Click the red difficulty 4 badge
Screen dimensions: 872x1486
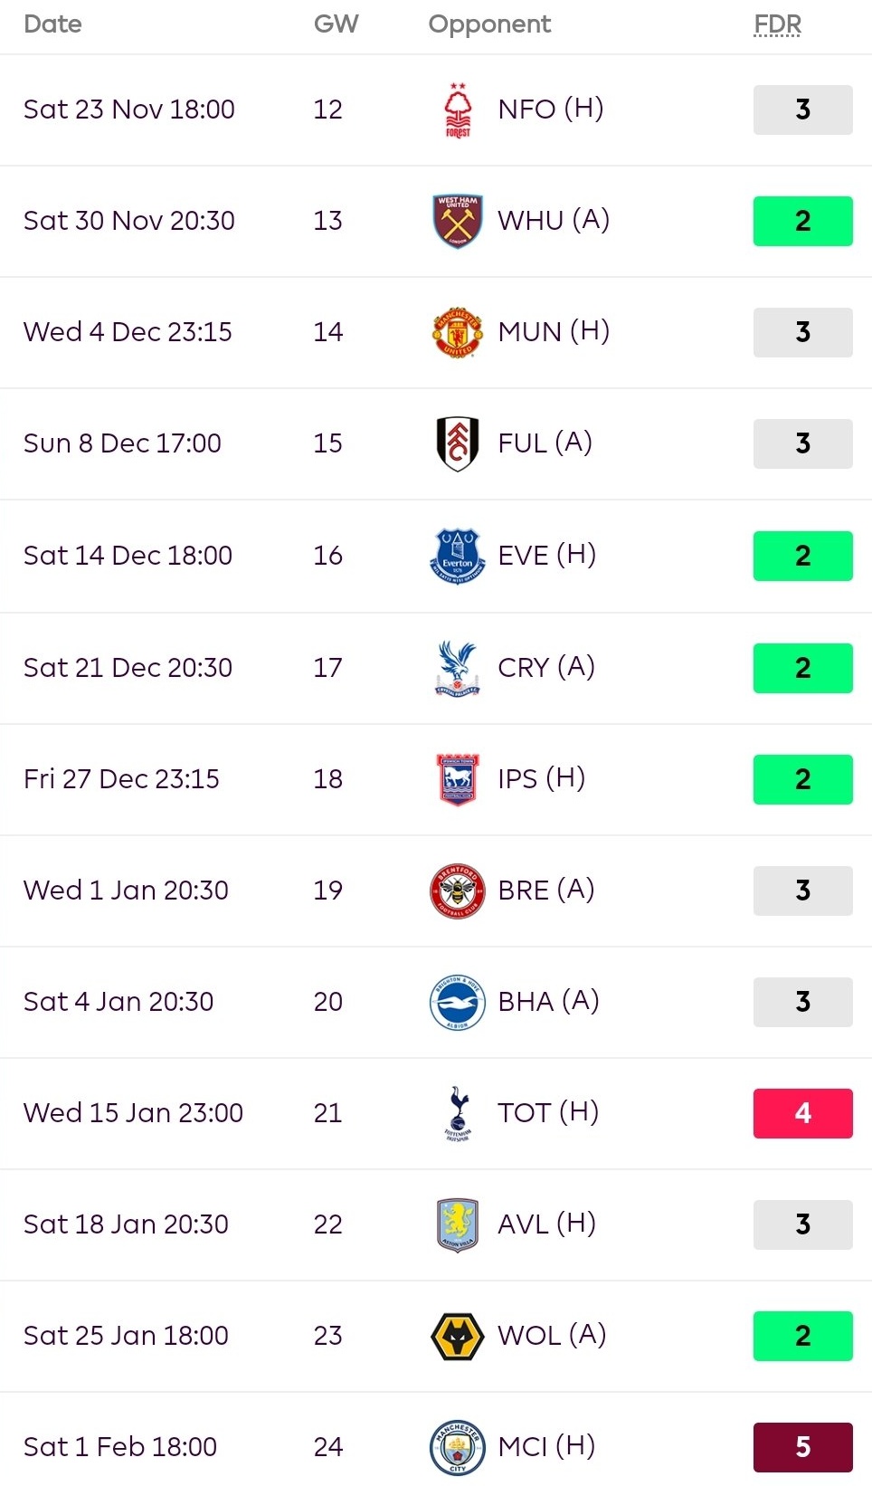802,1113
